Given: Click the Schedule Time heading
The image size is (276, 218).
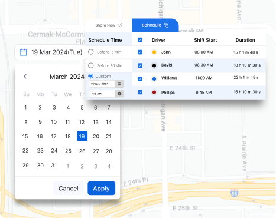Looking at the screenshot, I should (105, 40).
